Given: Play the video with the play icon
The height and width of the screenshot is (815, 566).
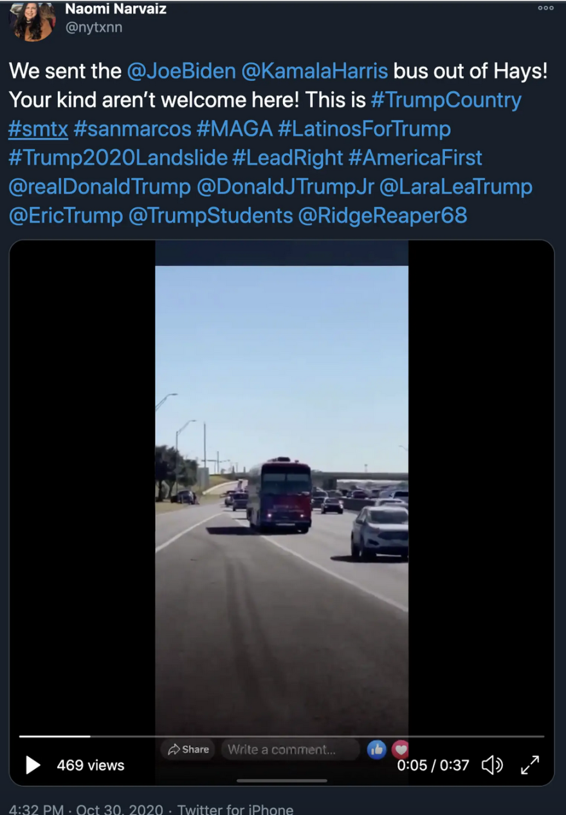Looking at the screenshot, I should click(x=33, y=765).
